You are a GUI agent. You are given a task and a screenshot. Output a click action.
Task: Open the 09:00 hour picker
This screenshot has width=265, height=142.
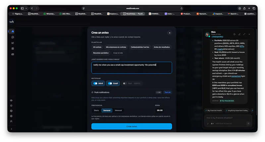160,111
